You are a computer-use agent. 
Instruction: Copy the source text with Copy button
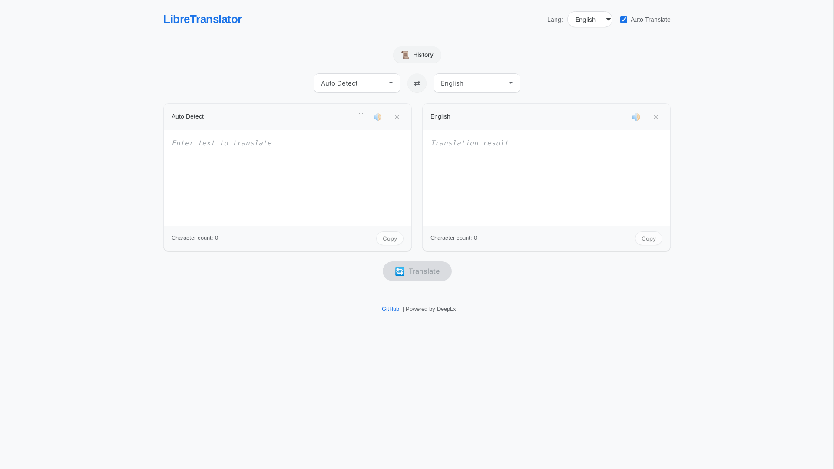[x=390, y=238]
